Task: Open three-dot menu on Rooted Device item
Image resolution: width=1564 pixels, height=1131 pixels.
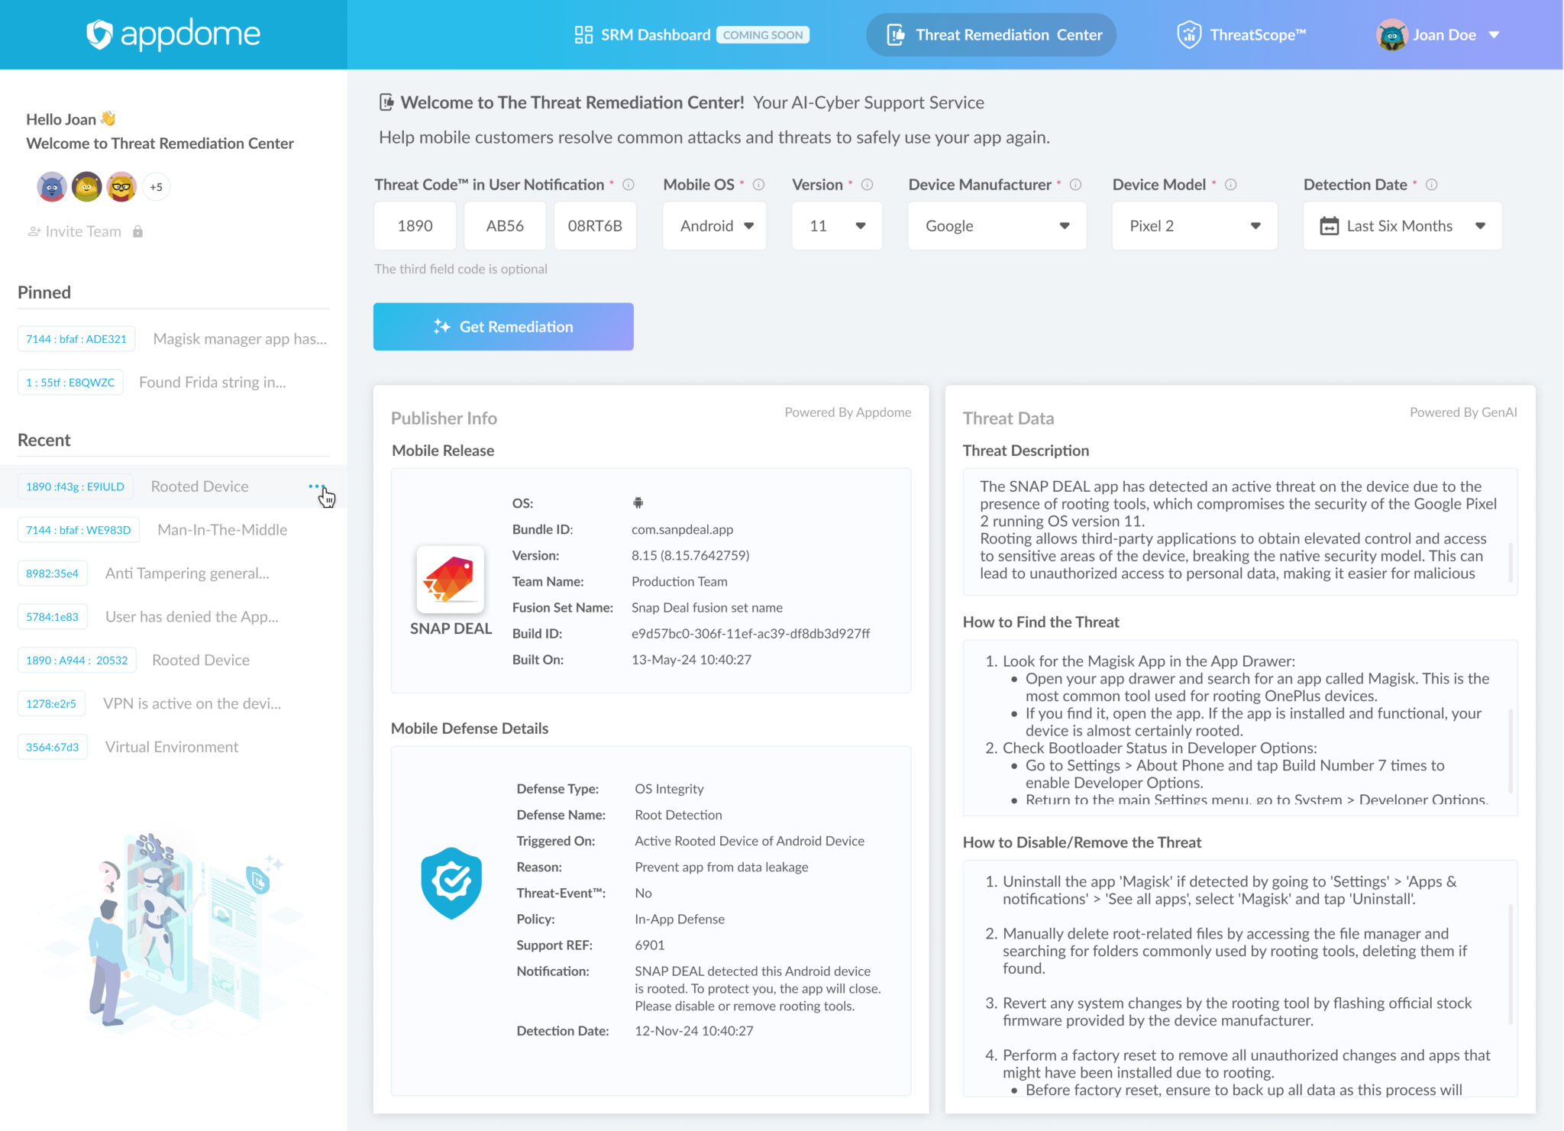Action: [x=316, y=486]
